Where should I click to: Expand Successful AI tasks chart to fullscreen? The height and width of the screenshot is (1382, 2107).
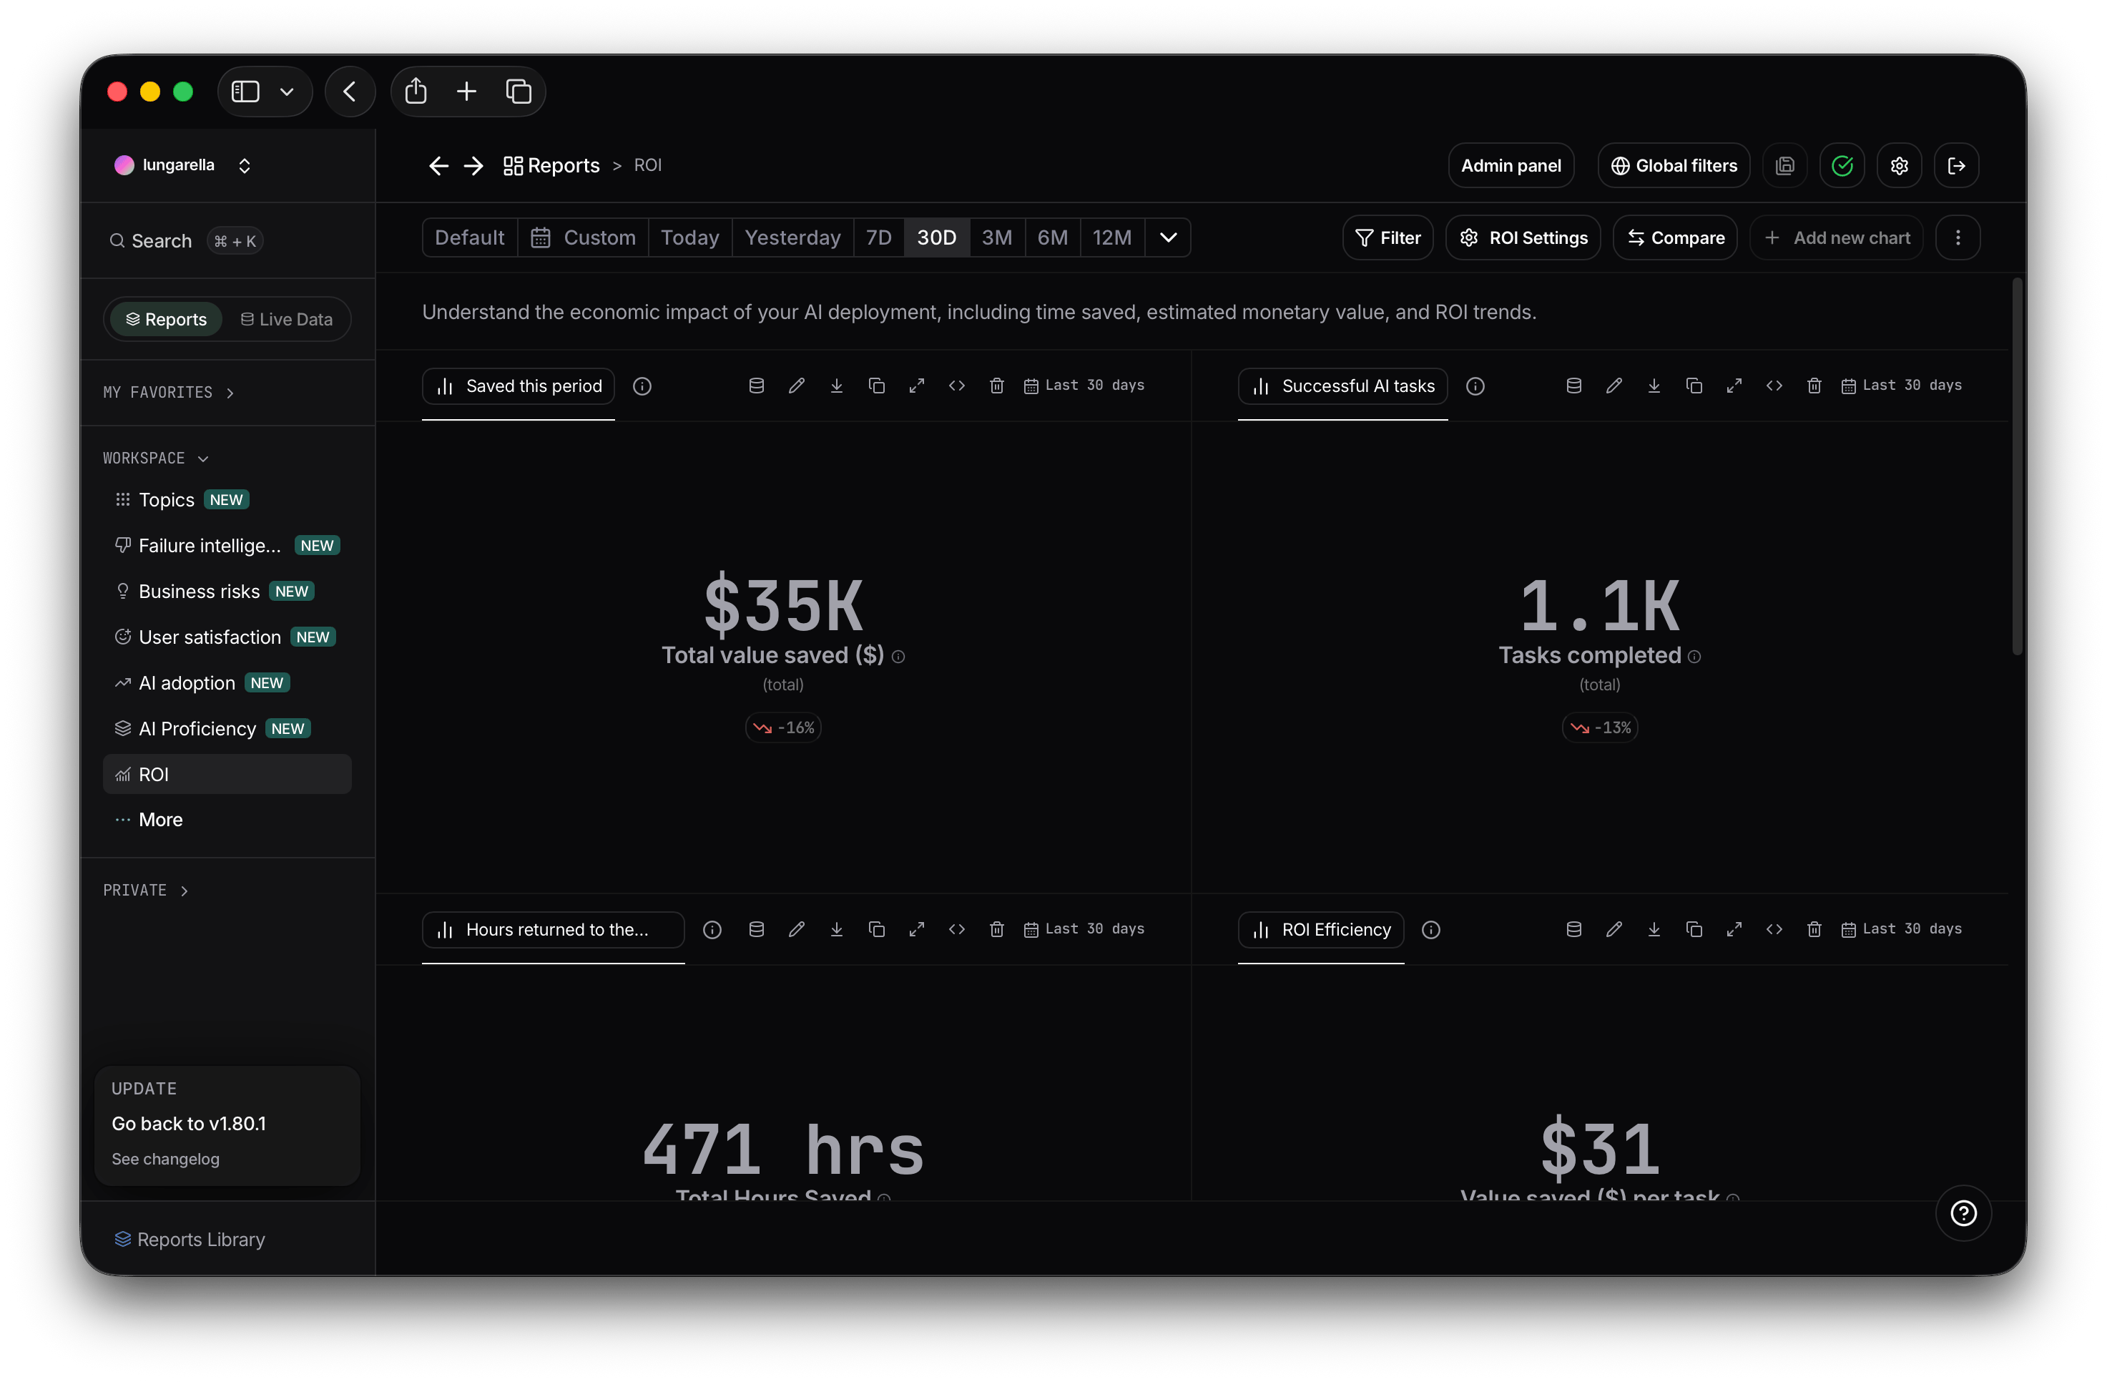[x=1734, y=385]
